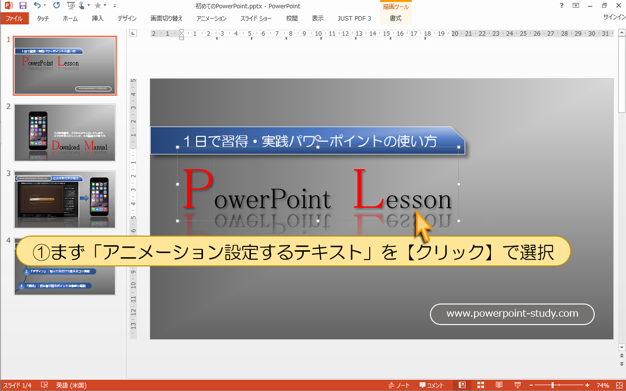Screen dimensions: 626x391
Task: Click the PowerPoint application icon
Action: 9,6
